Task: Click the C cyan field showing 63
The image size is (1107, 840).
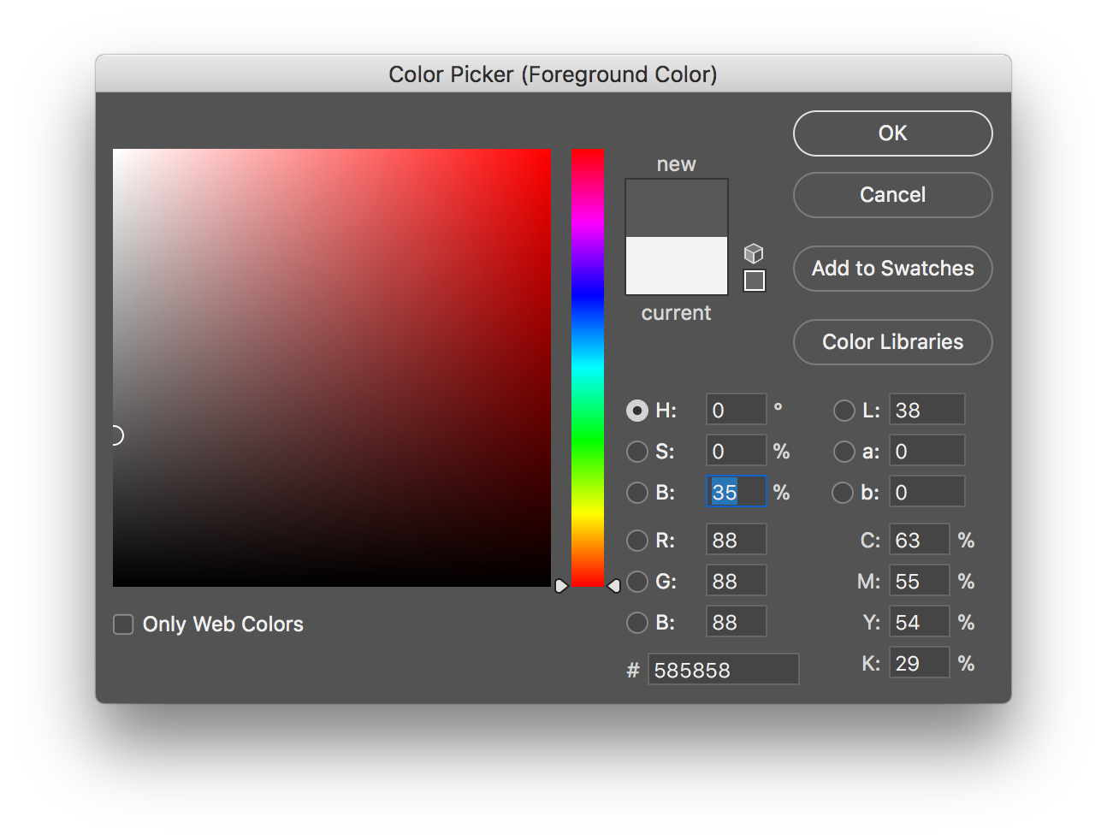Action: tap(920, 540)
